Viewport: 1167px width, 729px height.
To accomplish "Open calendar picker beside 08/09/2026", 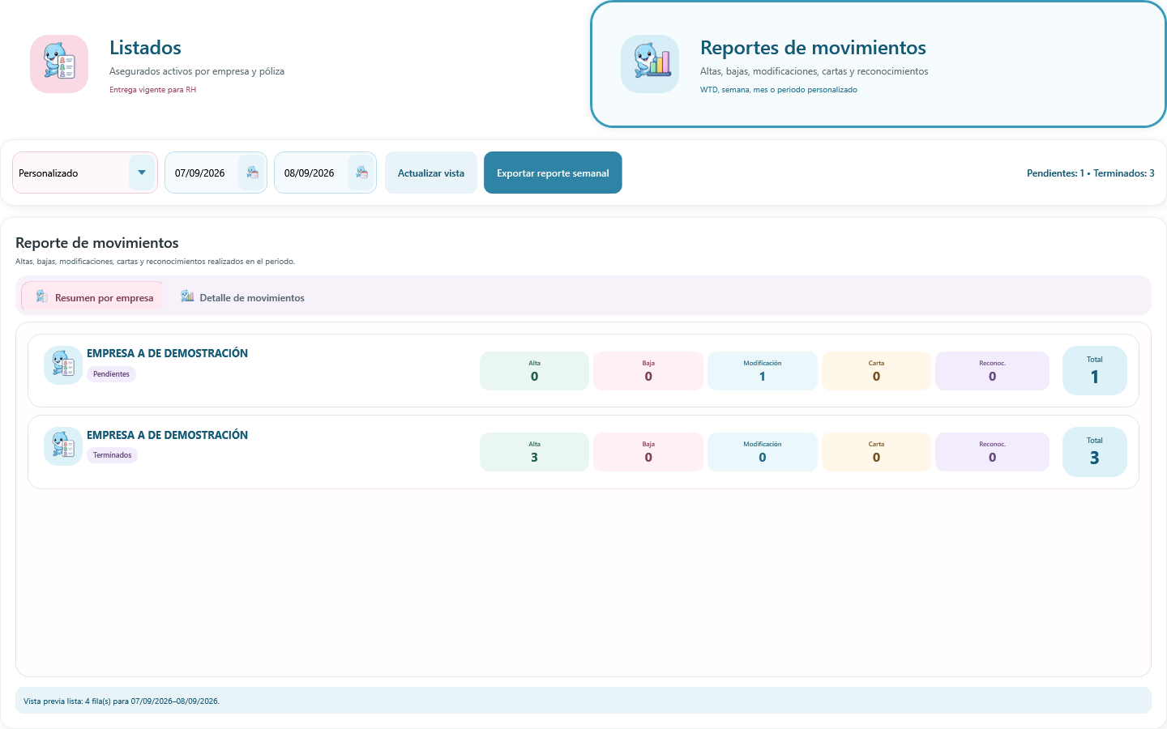I will pyautogui.click(x=361, y=173).
